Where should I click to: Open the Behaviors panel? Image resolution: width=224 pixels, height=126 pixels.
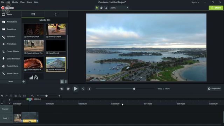(x=10, y=37)
